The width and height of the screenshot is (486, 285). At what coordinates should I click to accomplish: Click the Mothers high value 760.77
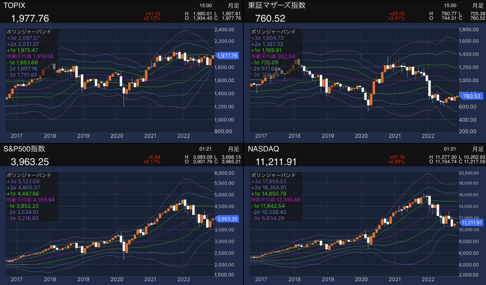449,14
